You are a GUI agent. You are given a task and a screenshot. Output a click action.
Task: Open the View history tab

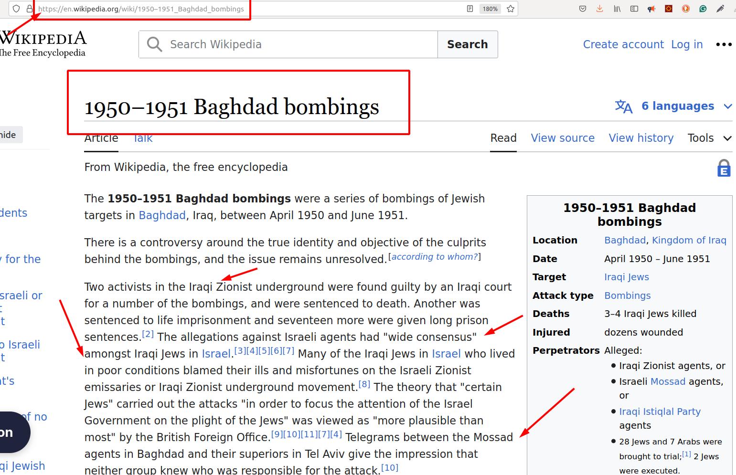pyautogui.click(x=641, y=138)
